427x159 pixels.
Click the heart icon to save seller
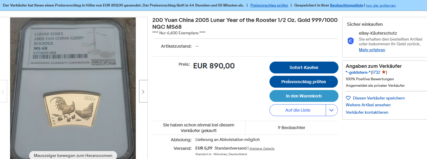click(x=348, y=98)
